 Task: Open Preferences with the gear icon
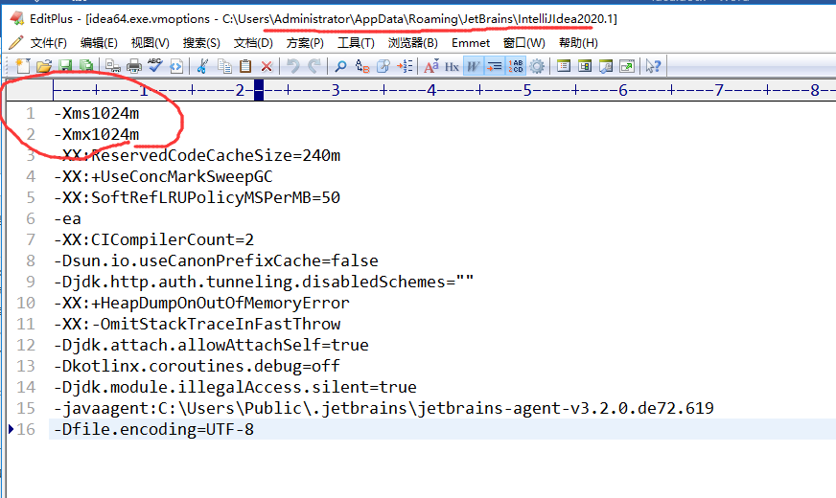[537, 66]
